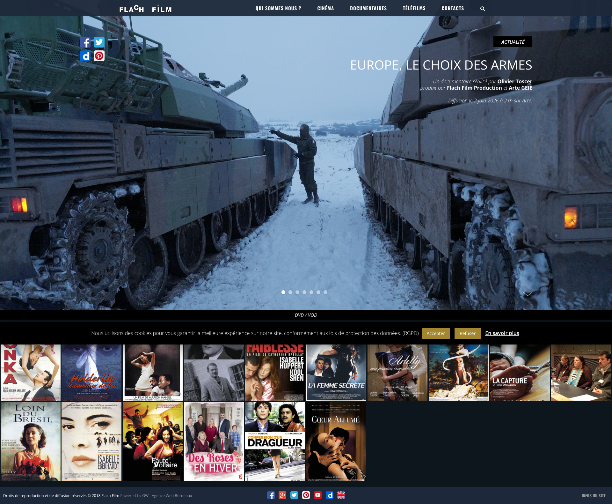
Task: Select first slideshow dot
Action: [283, 292]
